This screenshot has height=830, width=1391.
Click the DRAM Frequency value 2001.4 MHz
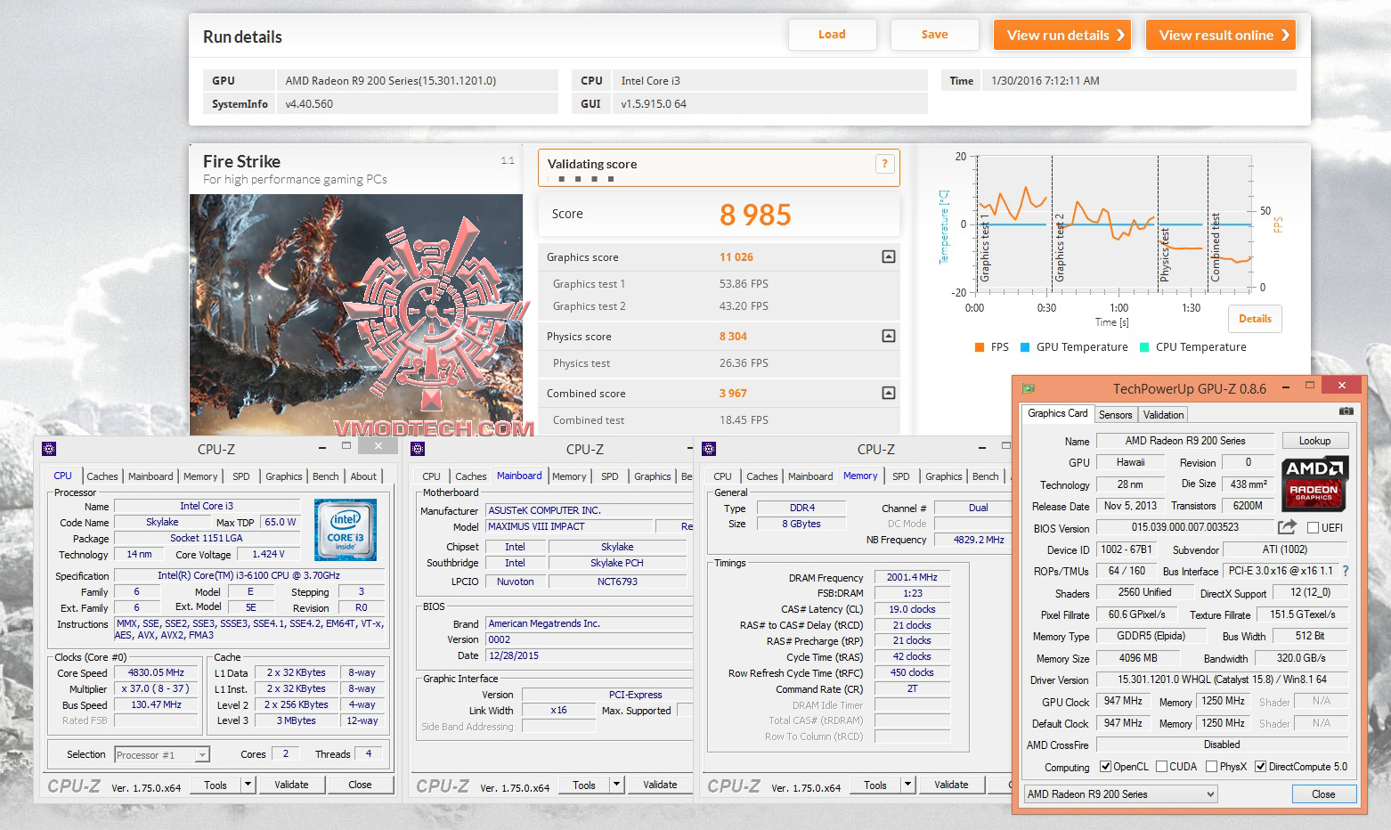click(x=912, y=577)
